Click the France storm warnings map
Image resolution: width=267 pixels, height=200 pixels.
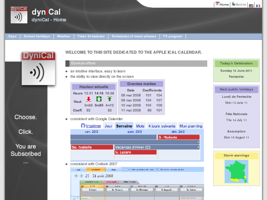[237, 172]
